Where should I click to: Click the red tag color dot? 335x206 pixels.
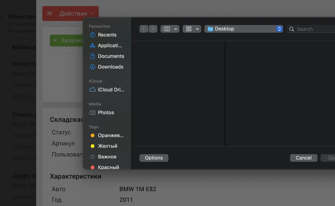92,167
